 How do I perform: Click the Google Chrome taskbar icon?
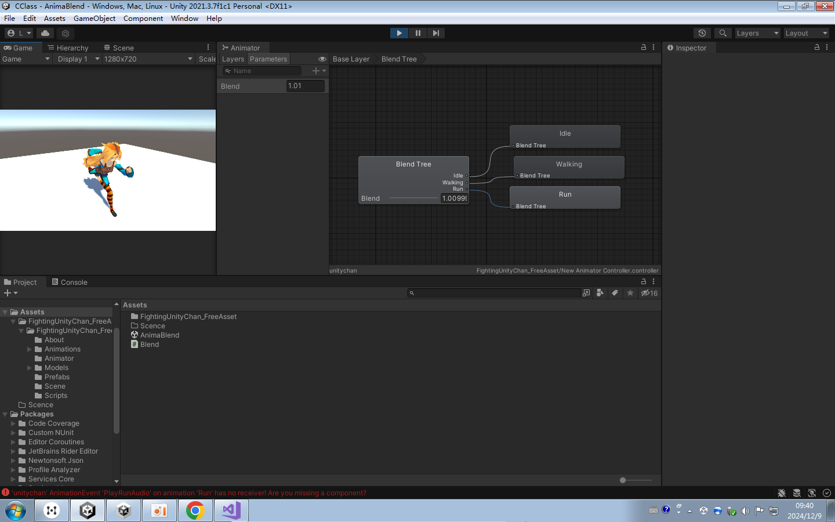tap(195, 510)
